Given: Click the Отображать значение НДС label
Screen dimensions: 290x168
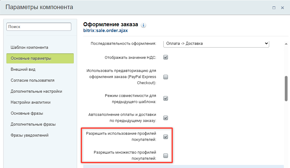Looking at the screenshot, I should click(x=130, y=58).
